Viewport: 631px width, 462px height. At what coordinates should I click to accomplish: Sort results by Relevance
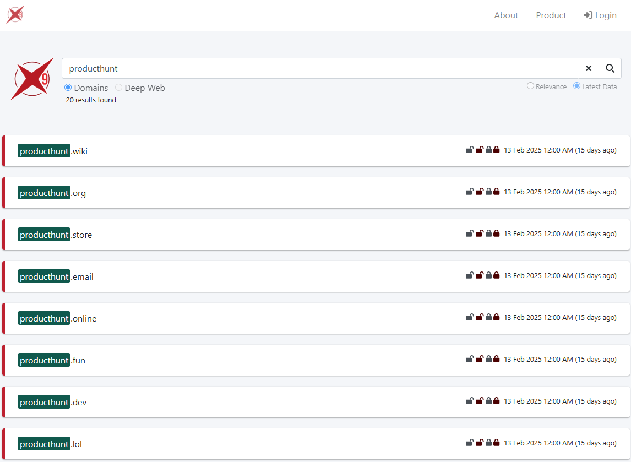tap(530, 86)
